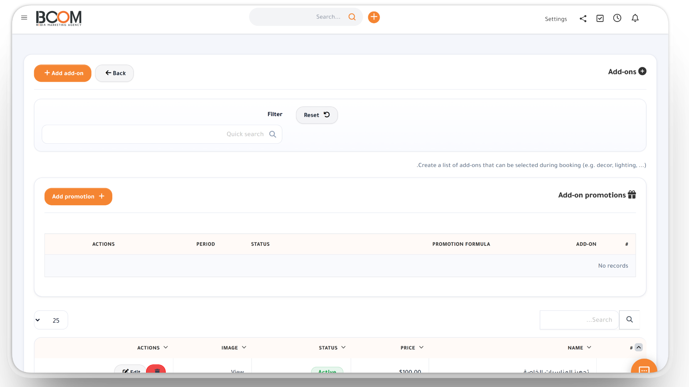Click the orange quick-add plus icon
The image size is (689, 387).
tap(374, 17)
